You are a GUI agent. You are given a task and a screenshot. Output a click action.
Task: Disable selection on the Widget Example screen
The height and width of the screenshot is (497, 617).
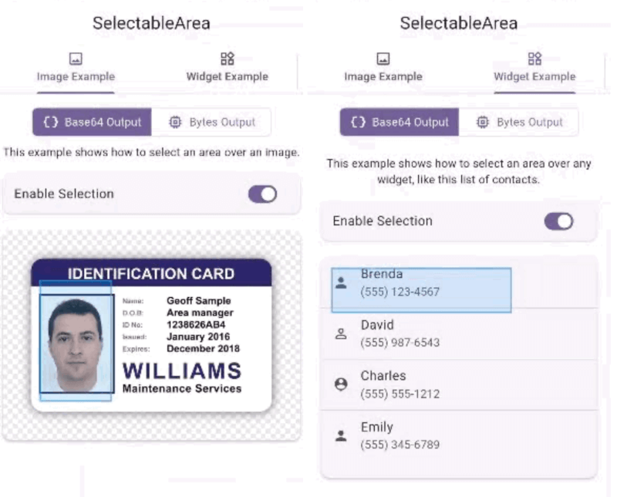click(560, 221)
